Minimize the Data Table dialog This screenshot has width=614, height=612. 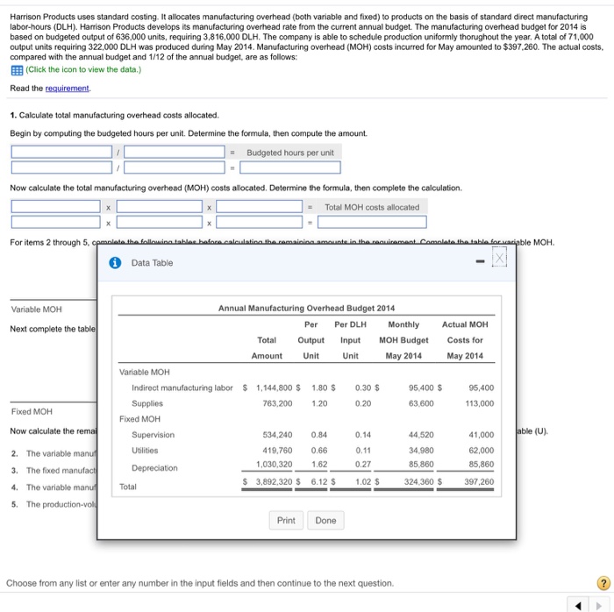click(480, 261)
